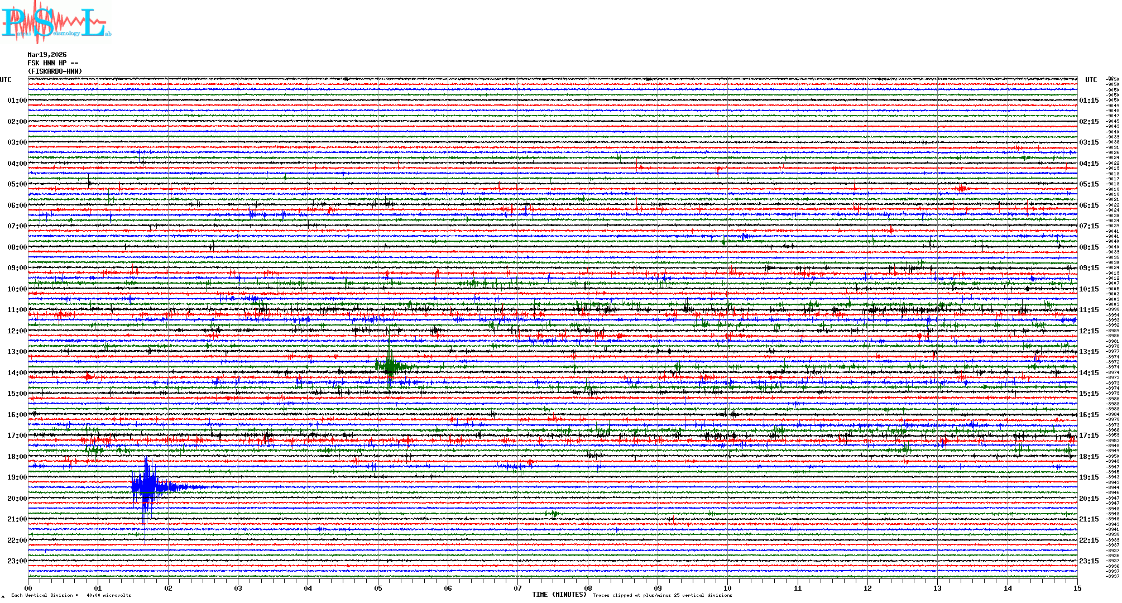Select the FSK HNN HP station text

52,63
